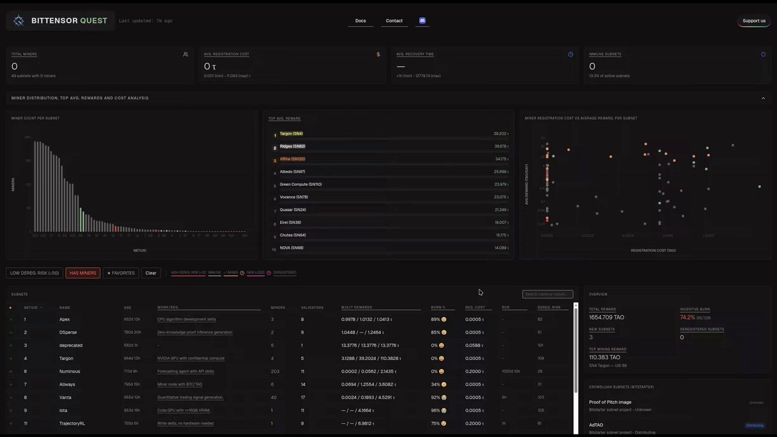The width and height of the screenshot is (777, 437).
Task: Click the favorites column header star
Action: [x=10, y=308]
